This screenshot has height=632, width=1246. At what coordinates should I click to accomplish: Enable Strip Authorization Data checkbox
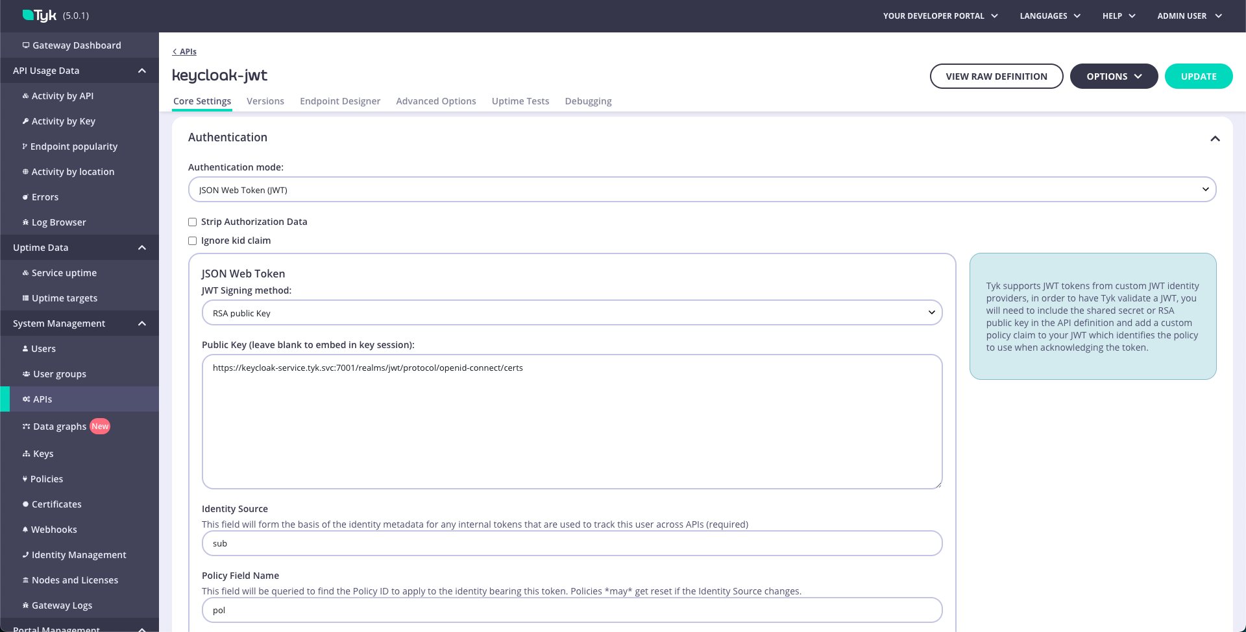[x=193, y=222]
